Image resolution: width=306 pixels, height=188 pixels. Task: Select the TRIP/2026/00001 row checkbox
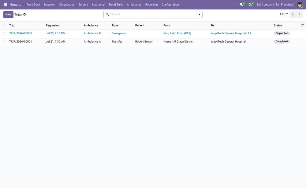click(5, 42)
